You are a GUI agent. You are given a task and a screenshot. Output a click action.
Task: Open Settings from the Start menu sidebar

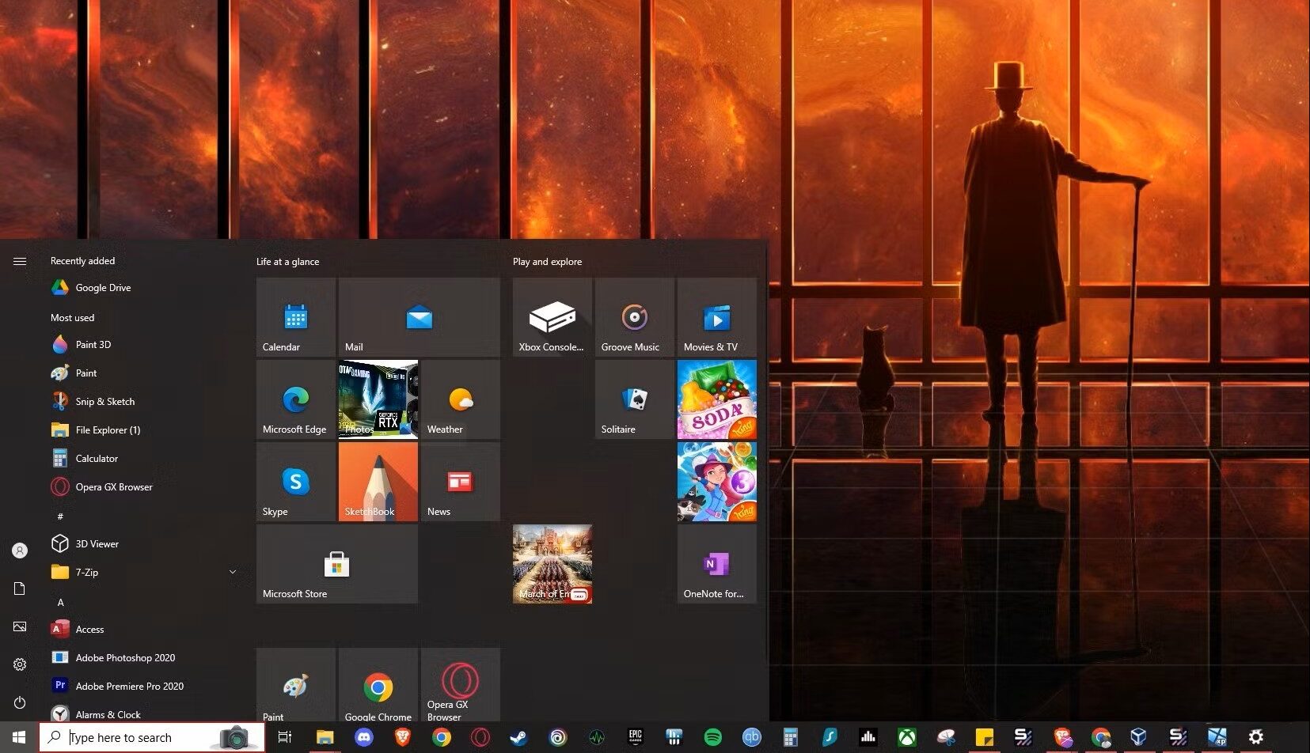pos(20,664)
